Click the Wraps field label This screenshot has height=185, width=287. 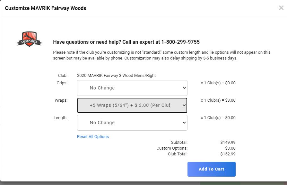61,100
